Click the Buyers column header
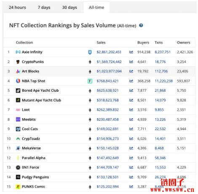 (143, 43)
